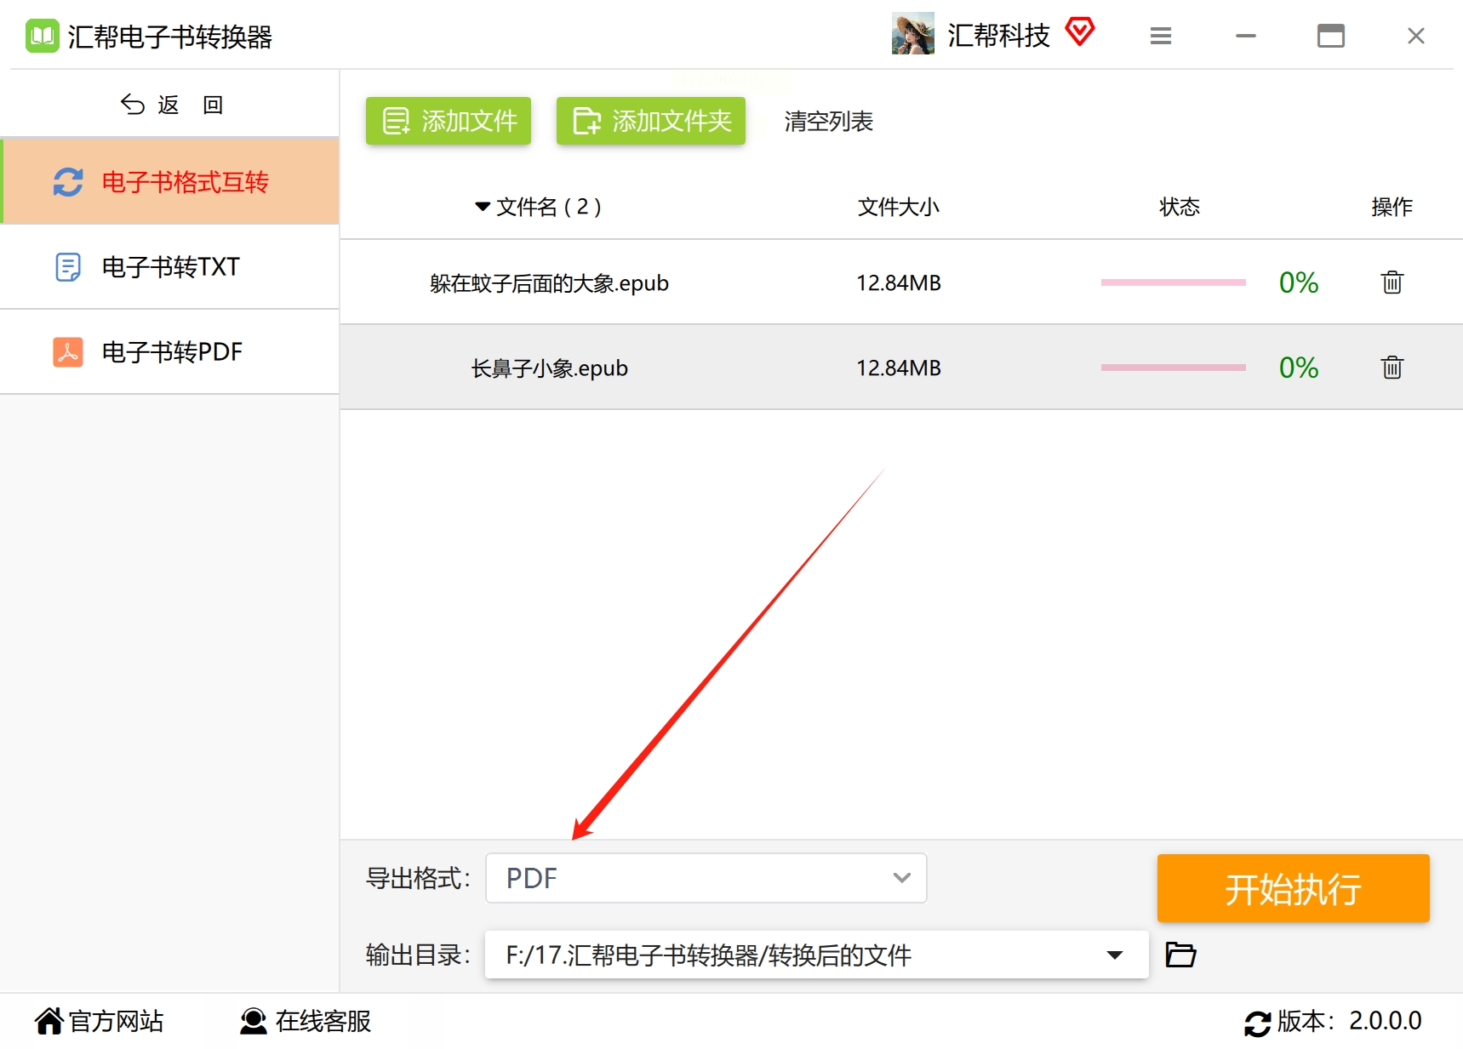Click the 添加文件夹 button
Viewport: 1463px width, 1049px height.
coord(651,121)
